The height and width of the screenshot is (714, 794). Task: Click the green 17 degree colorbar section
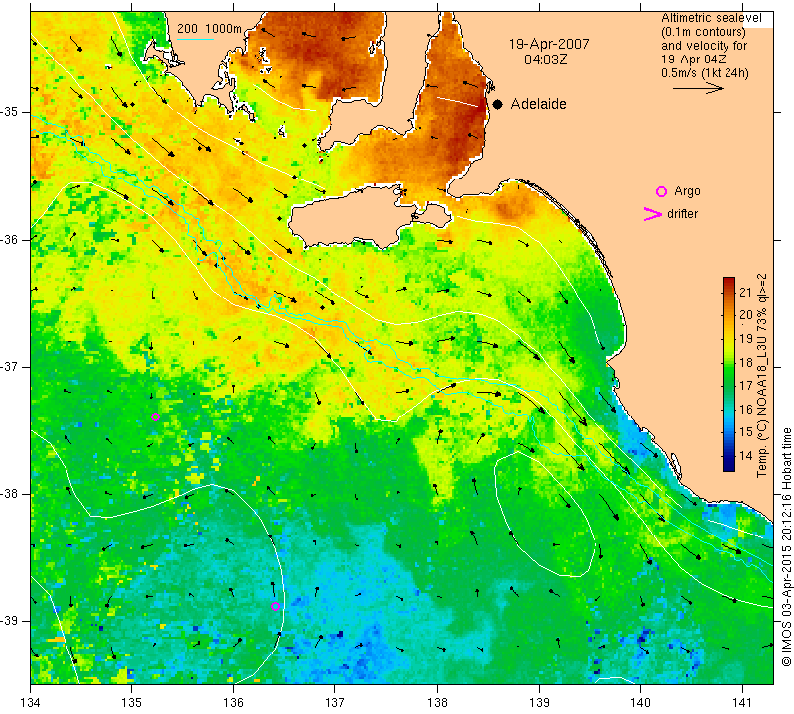[728, 384]
